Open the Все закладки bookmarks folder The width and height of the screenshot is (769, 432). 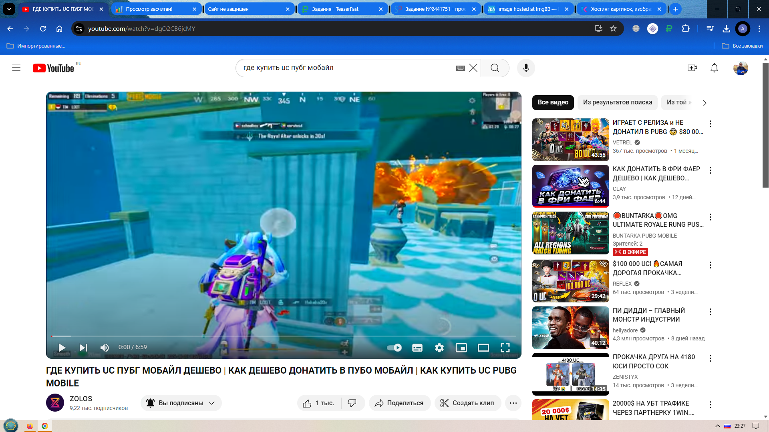tap(742, 46)
